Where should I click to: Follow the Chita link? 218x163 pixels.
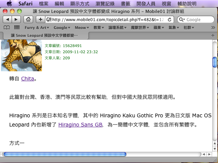(x=28, y=79)
